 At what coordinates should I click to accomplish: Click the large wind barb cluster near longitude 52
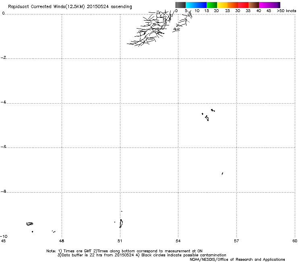pos(150,28)
